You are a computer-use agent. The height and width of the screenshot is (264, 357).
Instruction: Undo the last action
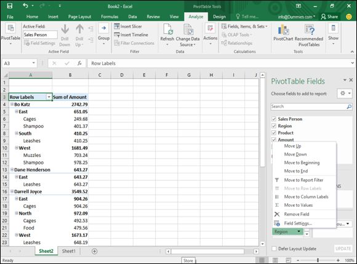click(25, 6)
